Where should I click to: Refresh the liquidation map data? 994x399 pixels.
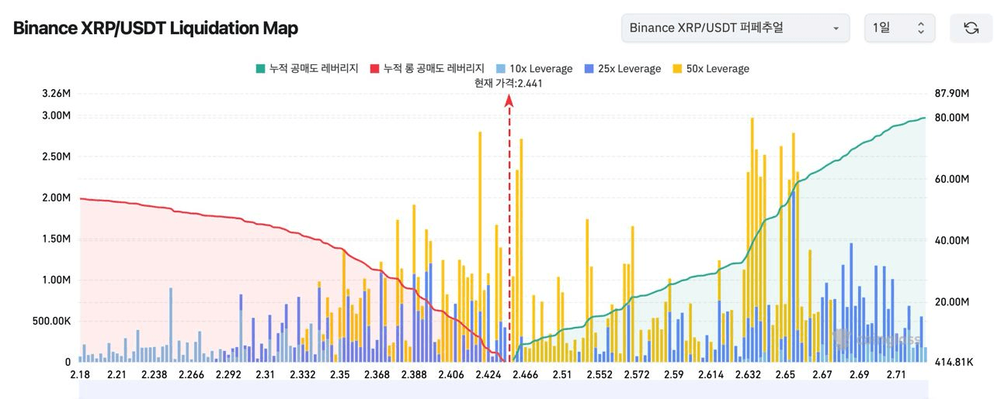(x=971, y=28)
